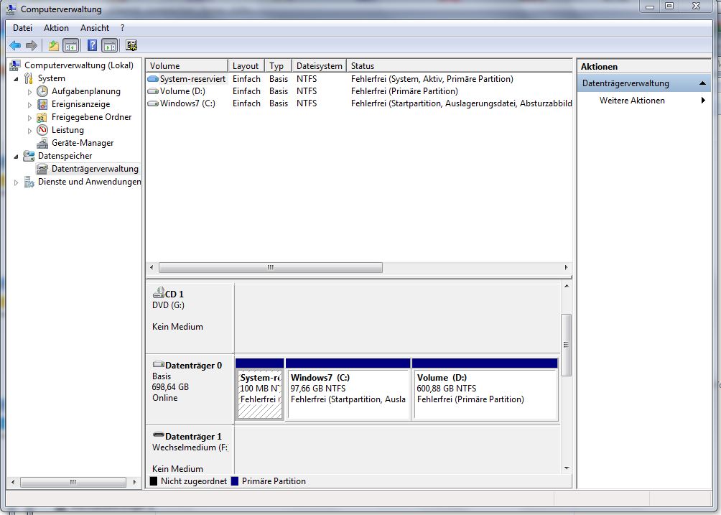Click the Volume (D:) drive icon in list
This screenshot has height=515, width=721.
click(153, 91)
